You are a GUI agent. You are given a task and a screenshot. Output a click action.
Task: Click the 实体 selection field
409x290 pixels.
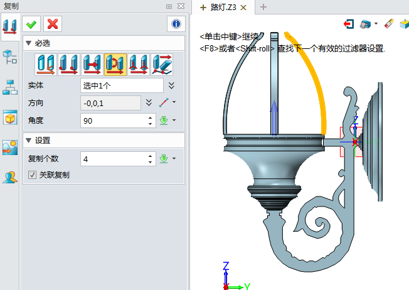pyautogui.click(x=122, y=85)
